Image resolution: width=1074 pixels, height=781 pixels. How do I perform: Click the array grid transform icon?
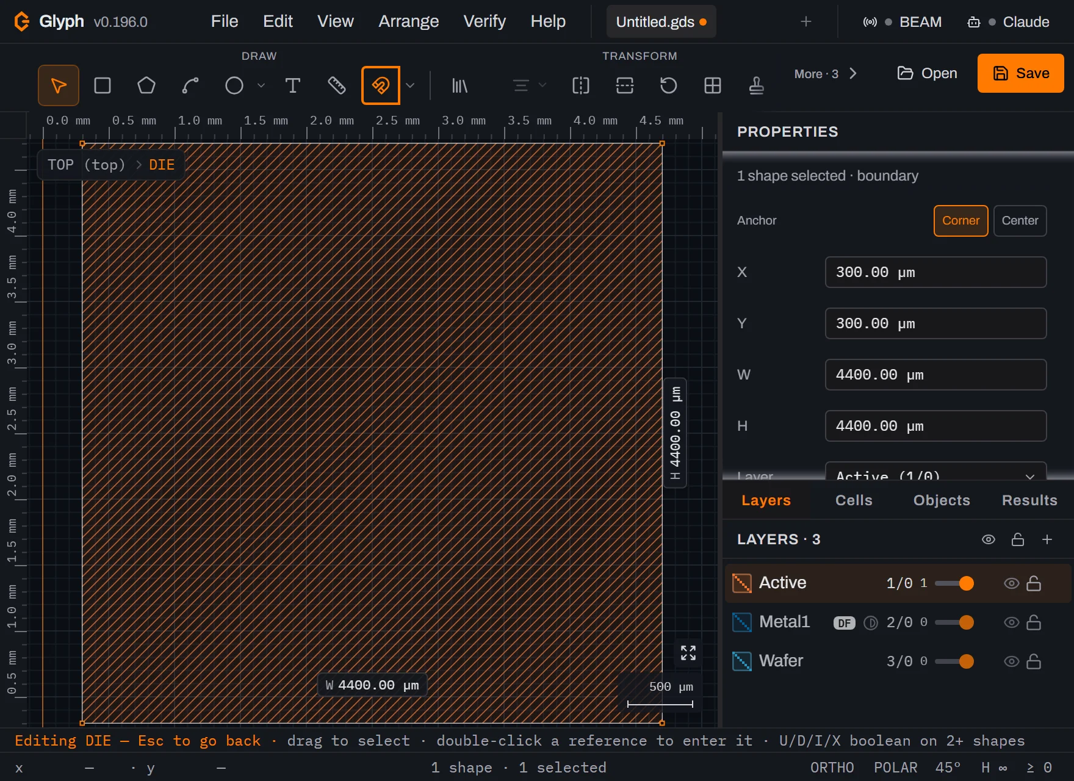[713, 85]
